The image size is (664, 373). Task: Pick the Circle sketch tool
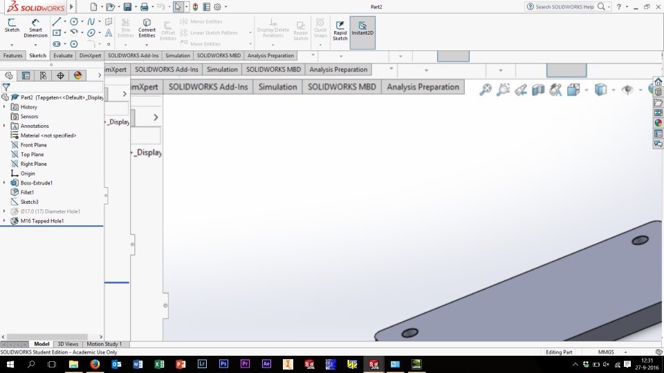tap(74, 21)
